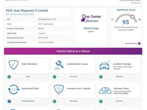
Task: Click the State Title Brand label
Action: (29, 64)
